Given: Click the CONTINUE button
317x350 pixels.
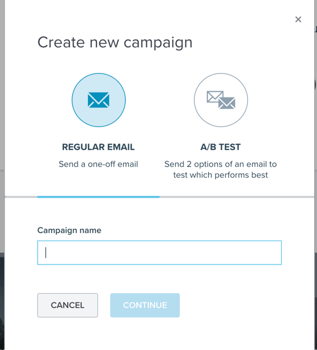Looking at the screenshot, I should click(x=145, y=305).
